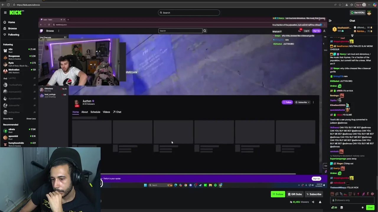Screen dimensions: 378x212
Task: Open the browser Copilot icon
Action: pos(375,5)
